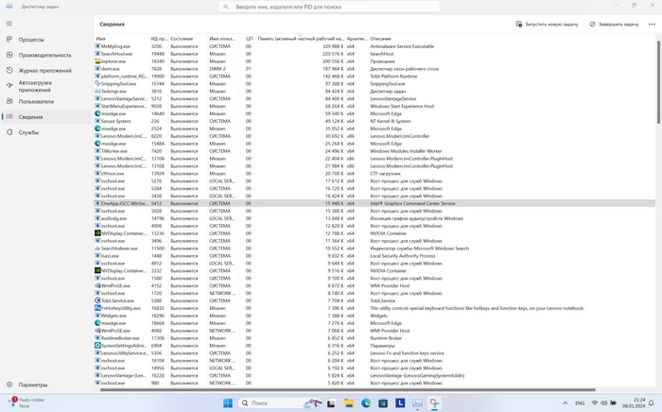Click memory value 329 988 K
This screenshot has height=412, width=662.
[x=333, y=46]
